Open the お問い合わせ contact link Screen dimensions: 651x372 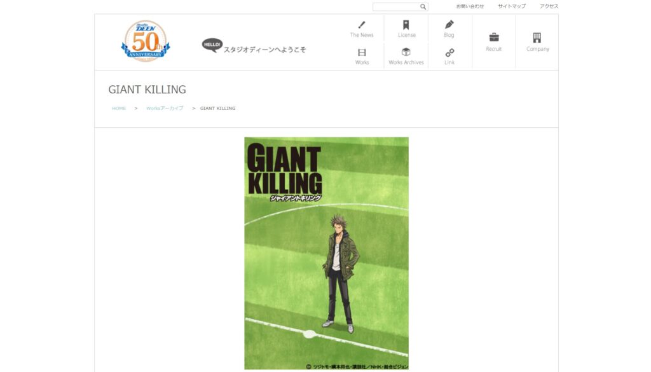pos(470,6)
